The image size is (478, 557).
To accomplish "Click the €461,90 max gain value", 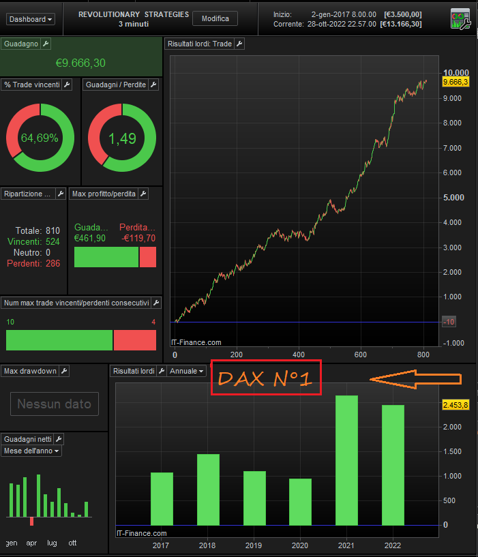I will [90, 238].
